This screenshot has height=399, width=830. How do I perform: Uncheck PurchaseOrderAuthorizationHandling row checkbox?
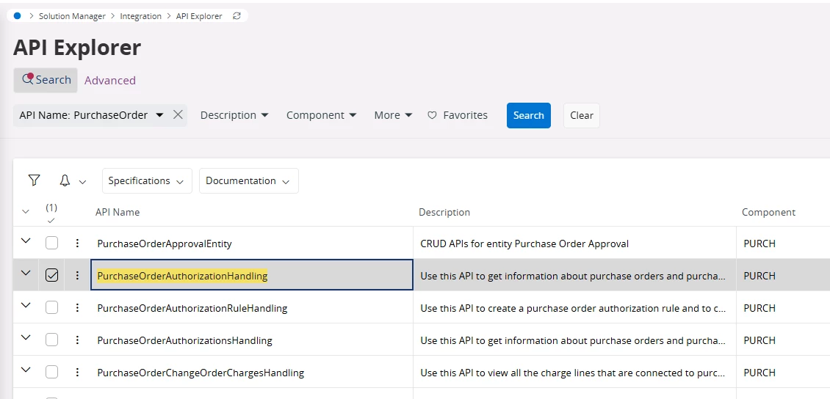tap(51, 275)
